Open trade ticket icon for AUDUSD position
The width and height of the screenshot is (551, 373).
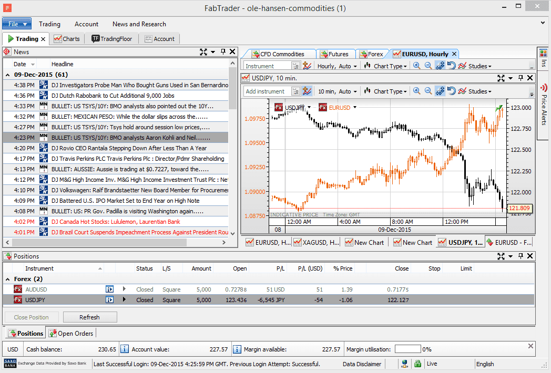click(x=110, y=289)
